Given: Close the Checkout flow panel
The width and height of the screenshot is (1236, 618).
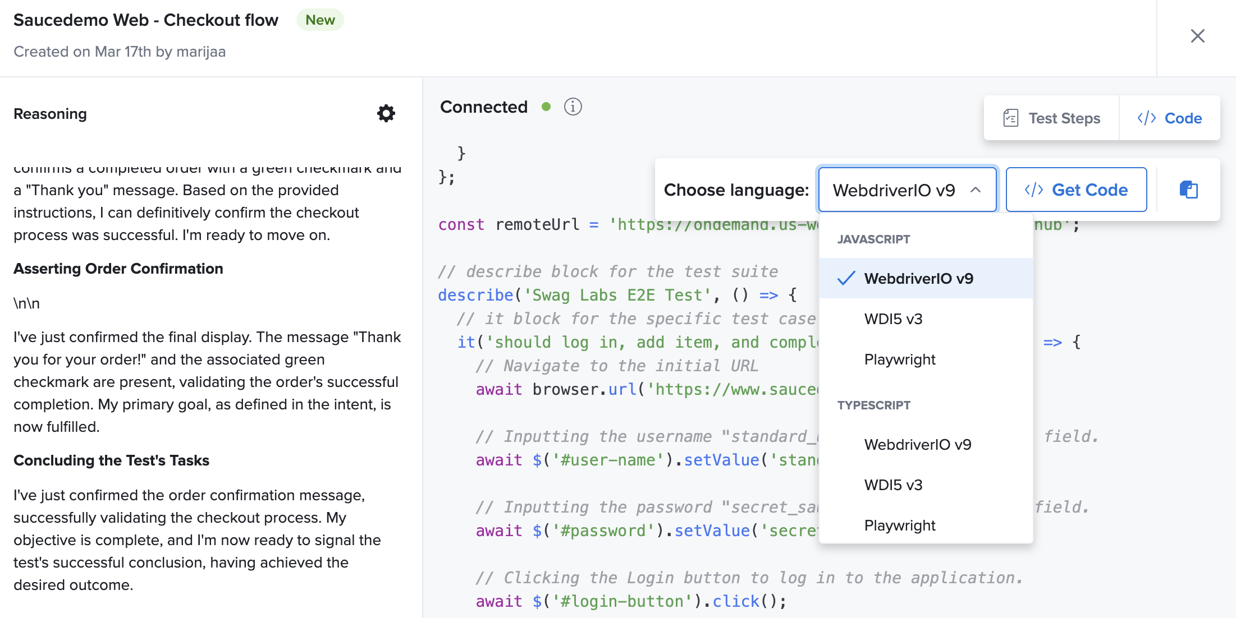Looking at the screenshot, I should tap(1197, 36).
